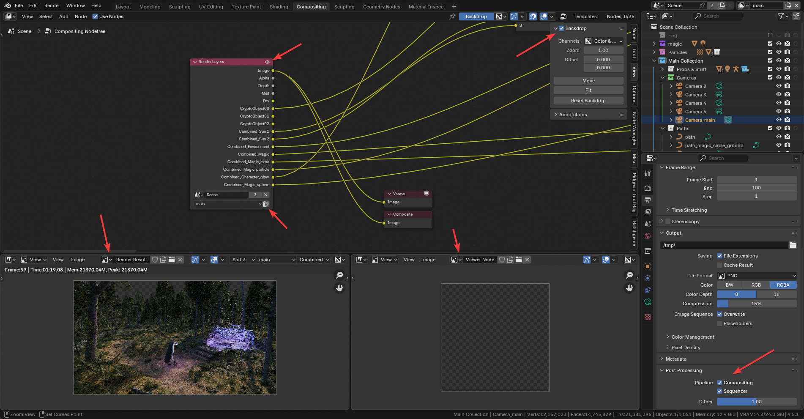Screen dimensions: 804x419
Task: Expand magic collection in outliner
Action: tap(654, 44)
